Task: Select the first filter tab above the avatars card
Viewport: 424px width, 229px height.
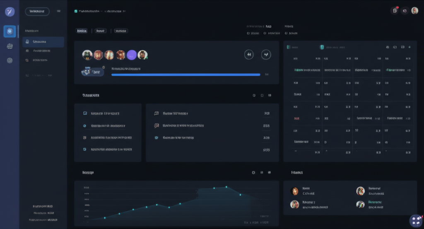Action: click(x=82, y=31)
